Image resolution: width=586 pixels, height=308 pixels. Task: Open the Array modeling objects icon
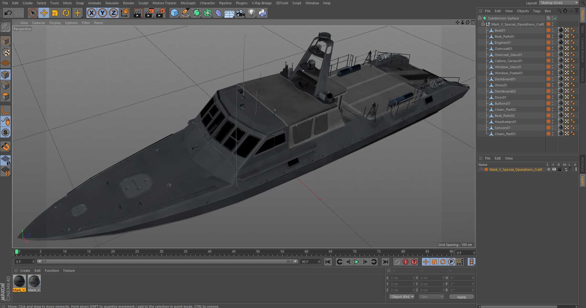[x=208, y=13]
